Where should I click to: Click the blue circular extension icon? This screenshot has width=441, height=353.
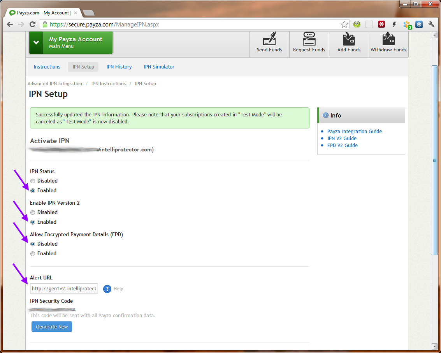(x=419, y=25)
